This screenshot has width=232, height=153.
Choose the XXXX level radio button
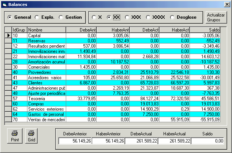pos(149,17)
